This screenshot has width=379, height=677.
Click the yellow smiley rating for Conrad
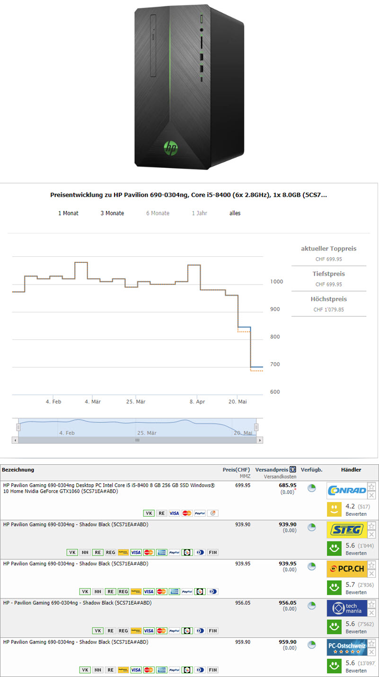tap(335, 509)
